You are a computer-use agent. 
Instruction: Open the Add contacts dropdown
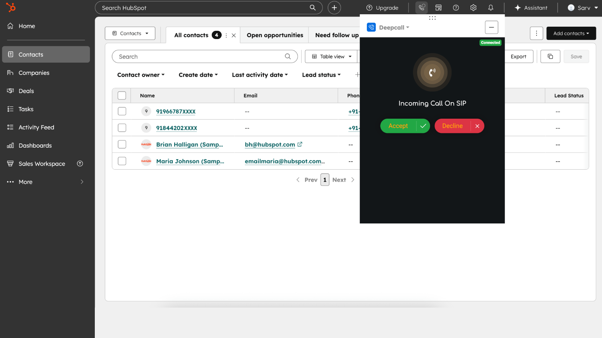571,33
